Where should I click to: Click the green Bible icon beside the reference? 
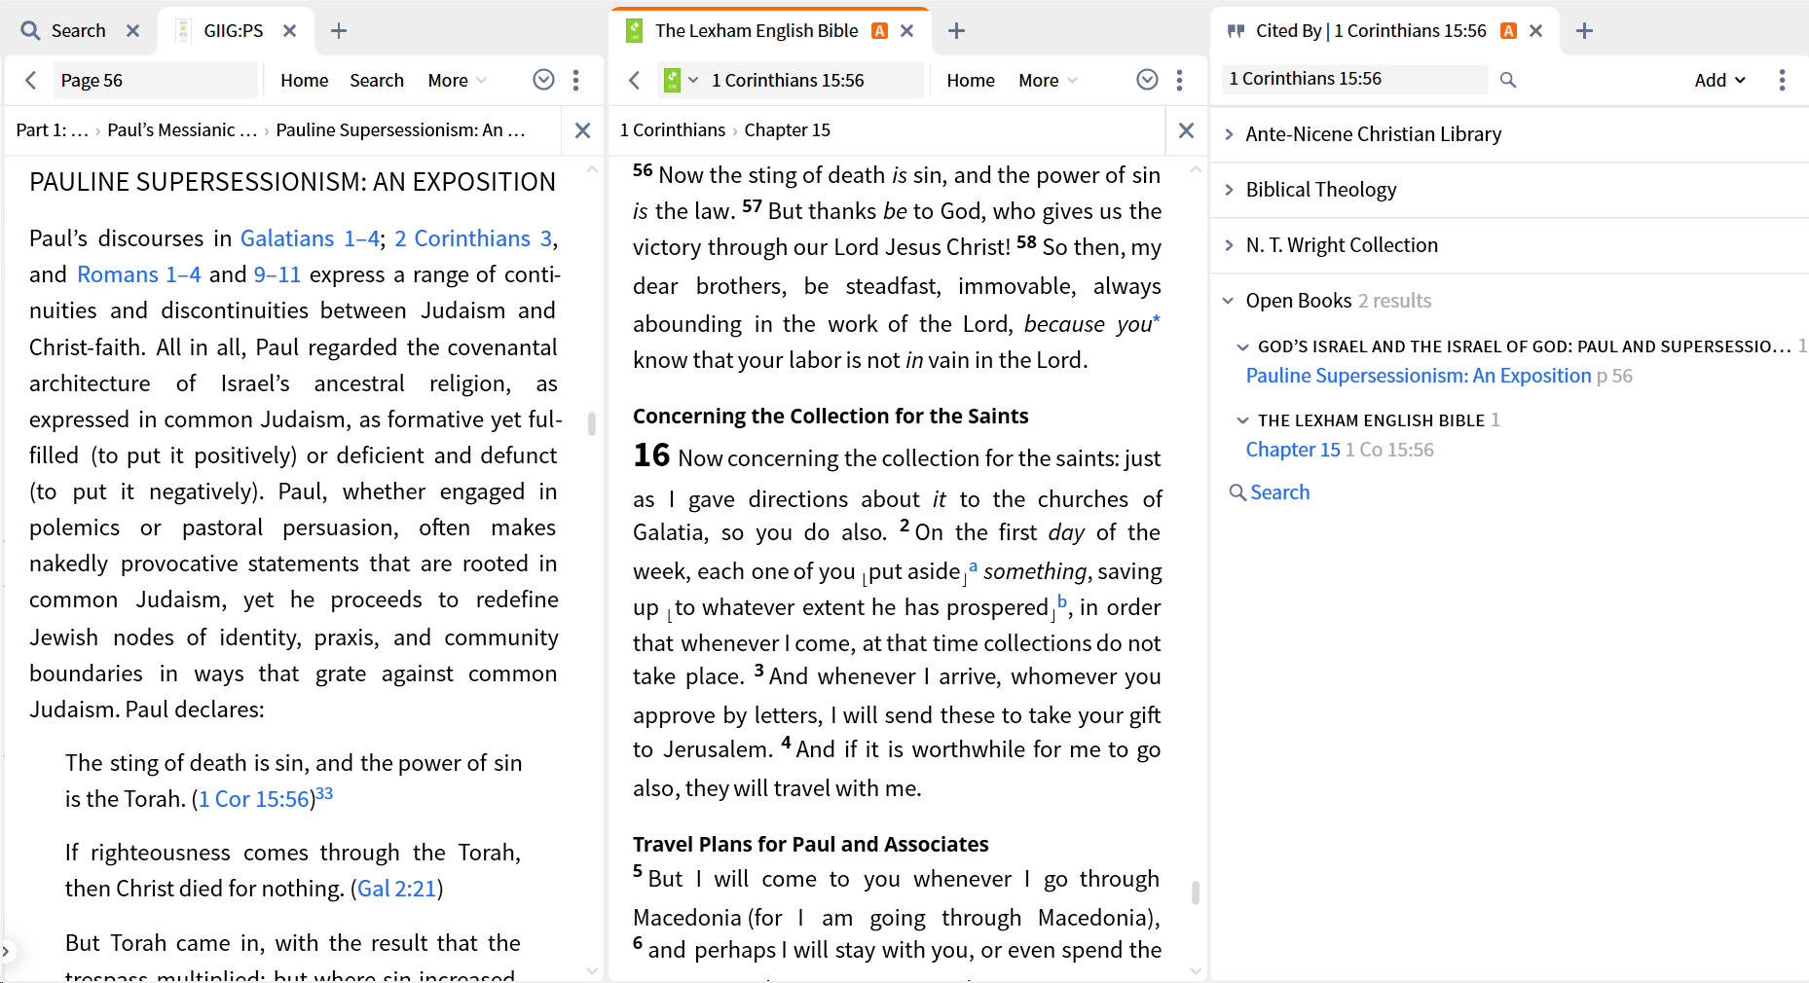(x=673, y=80)
